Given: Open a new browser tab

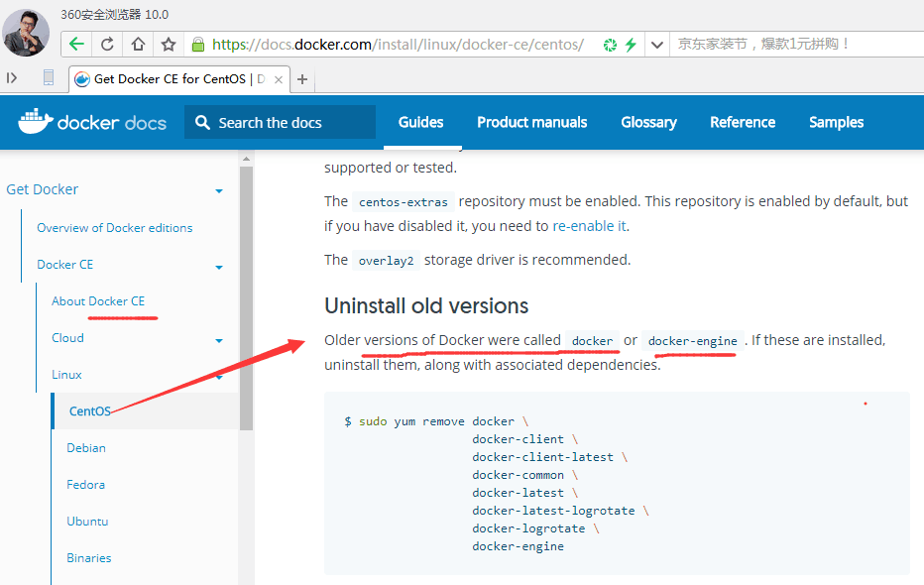Looking at the screenshot, I should coord(302,79).
